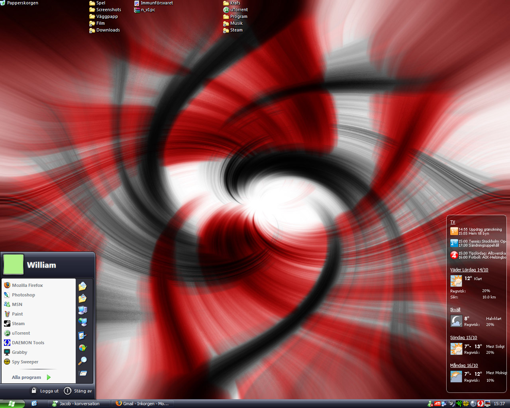Click '14:55 Uppdrag granskning' TV listing

[x=480, y=229]
